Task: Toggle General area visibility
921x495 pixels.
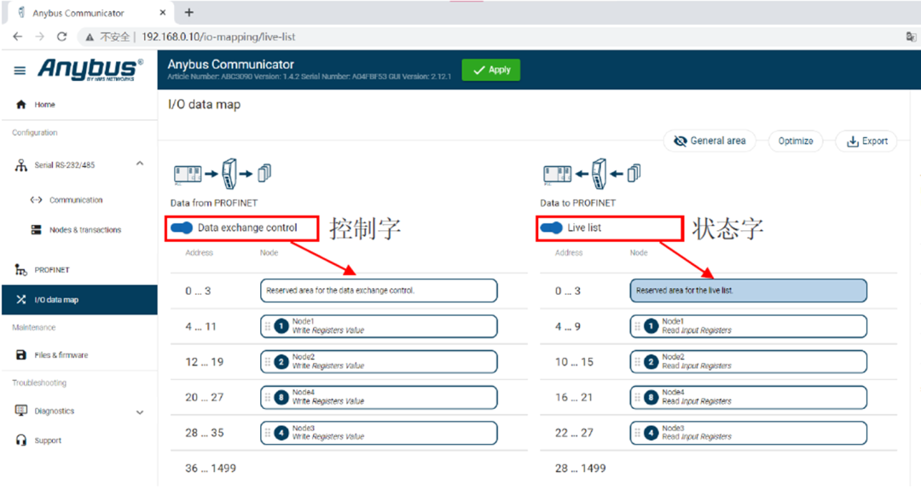Action: (709, 141)
